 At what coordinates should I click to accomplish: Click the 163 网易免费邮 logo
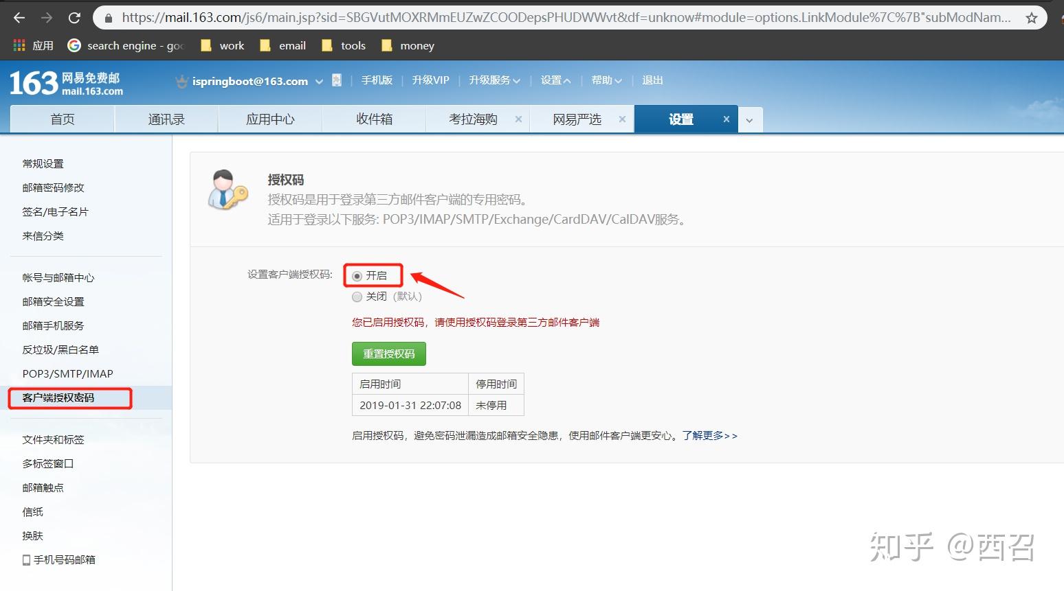tap(66, 83)
